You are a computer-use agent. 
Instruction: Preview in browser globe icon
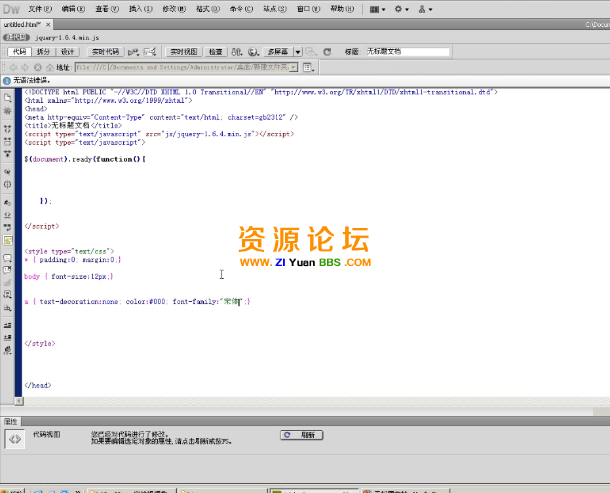click(x=254, y=52)
